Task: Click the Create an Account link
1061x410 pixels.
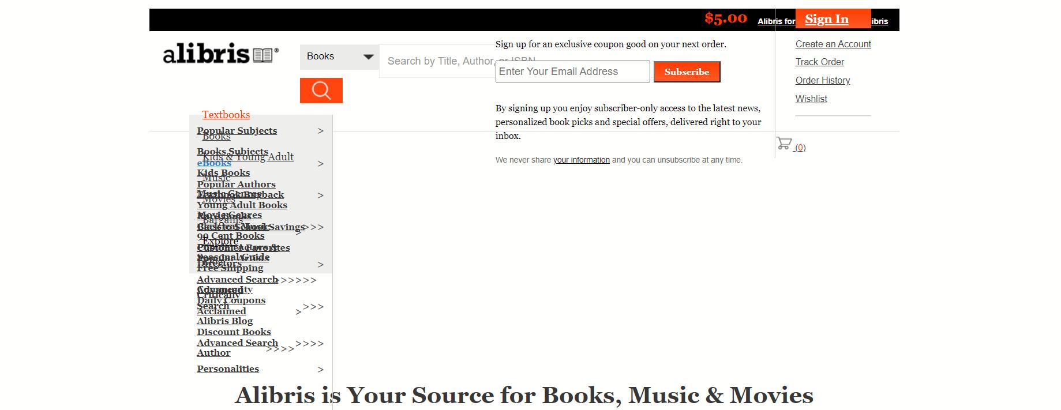Action: tap(833, 44)
